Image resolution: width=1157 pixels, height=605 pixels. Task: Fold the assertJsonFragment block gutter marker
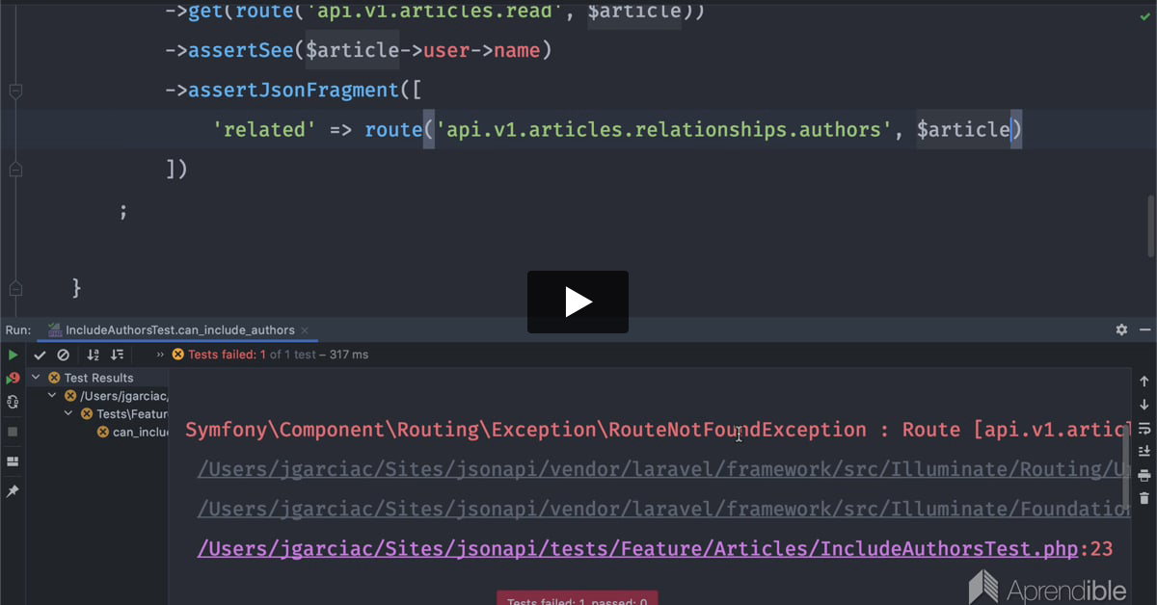coord(15,91)
